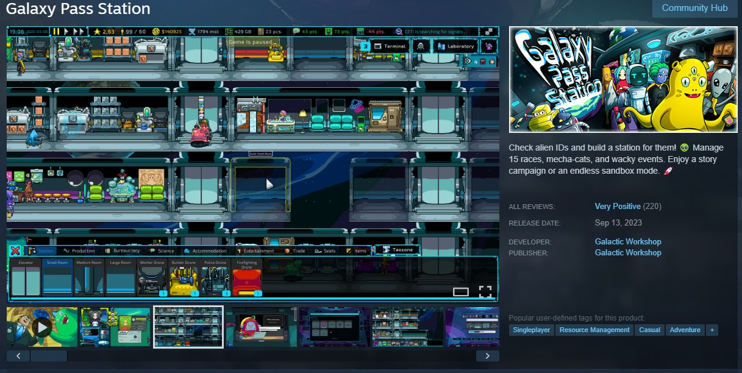The width and height of the screenshot is (742, 373).
Task: Select the Accommodation build tab
Action: 206,250
